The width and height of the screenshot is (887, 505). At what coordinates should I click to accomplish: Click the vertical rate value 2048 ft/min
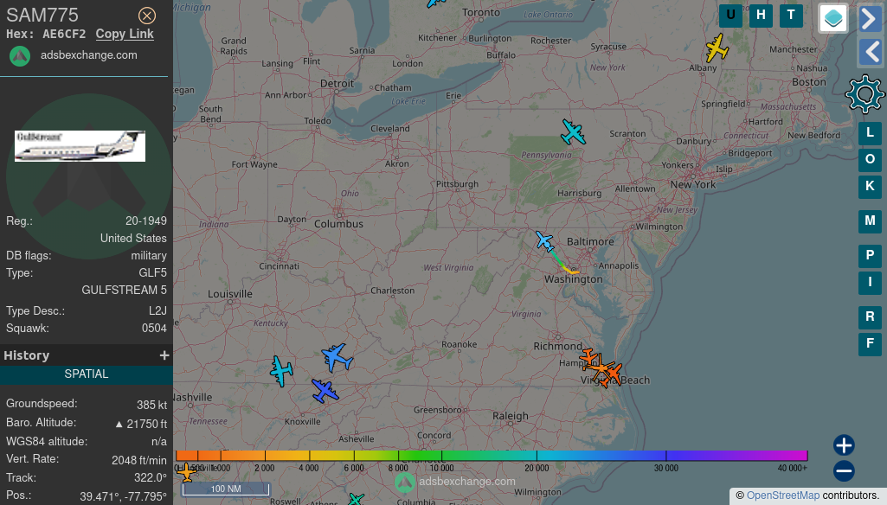coord(139,460)
